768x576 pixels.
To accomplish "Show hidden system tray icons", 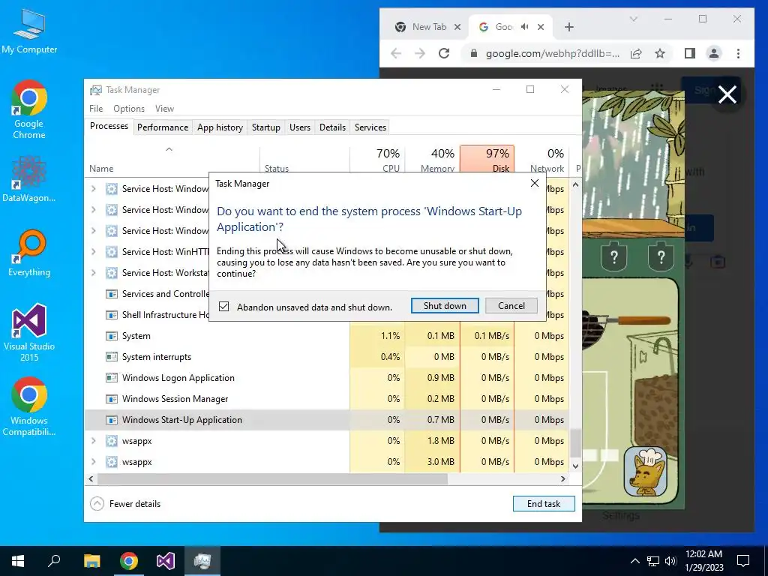I will (x=634, y=561).
